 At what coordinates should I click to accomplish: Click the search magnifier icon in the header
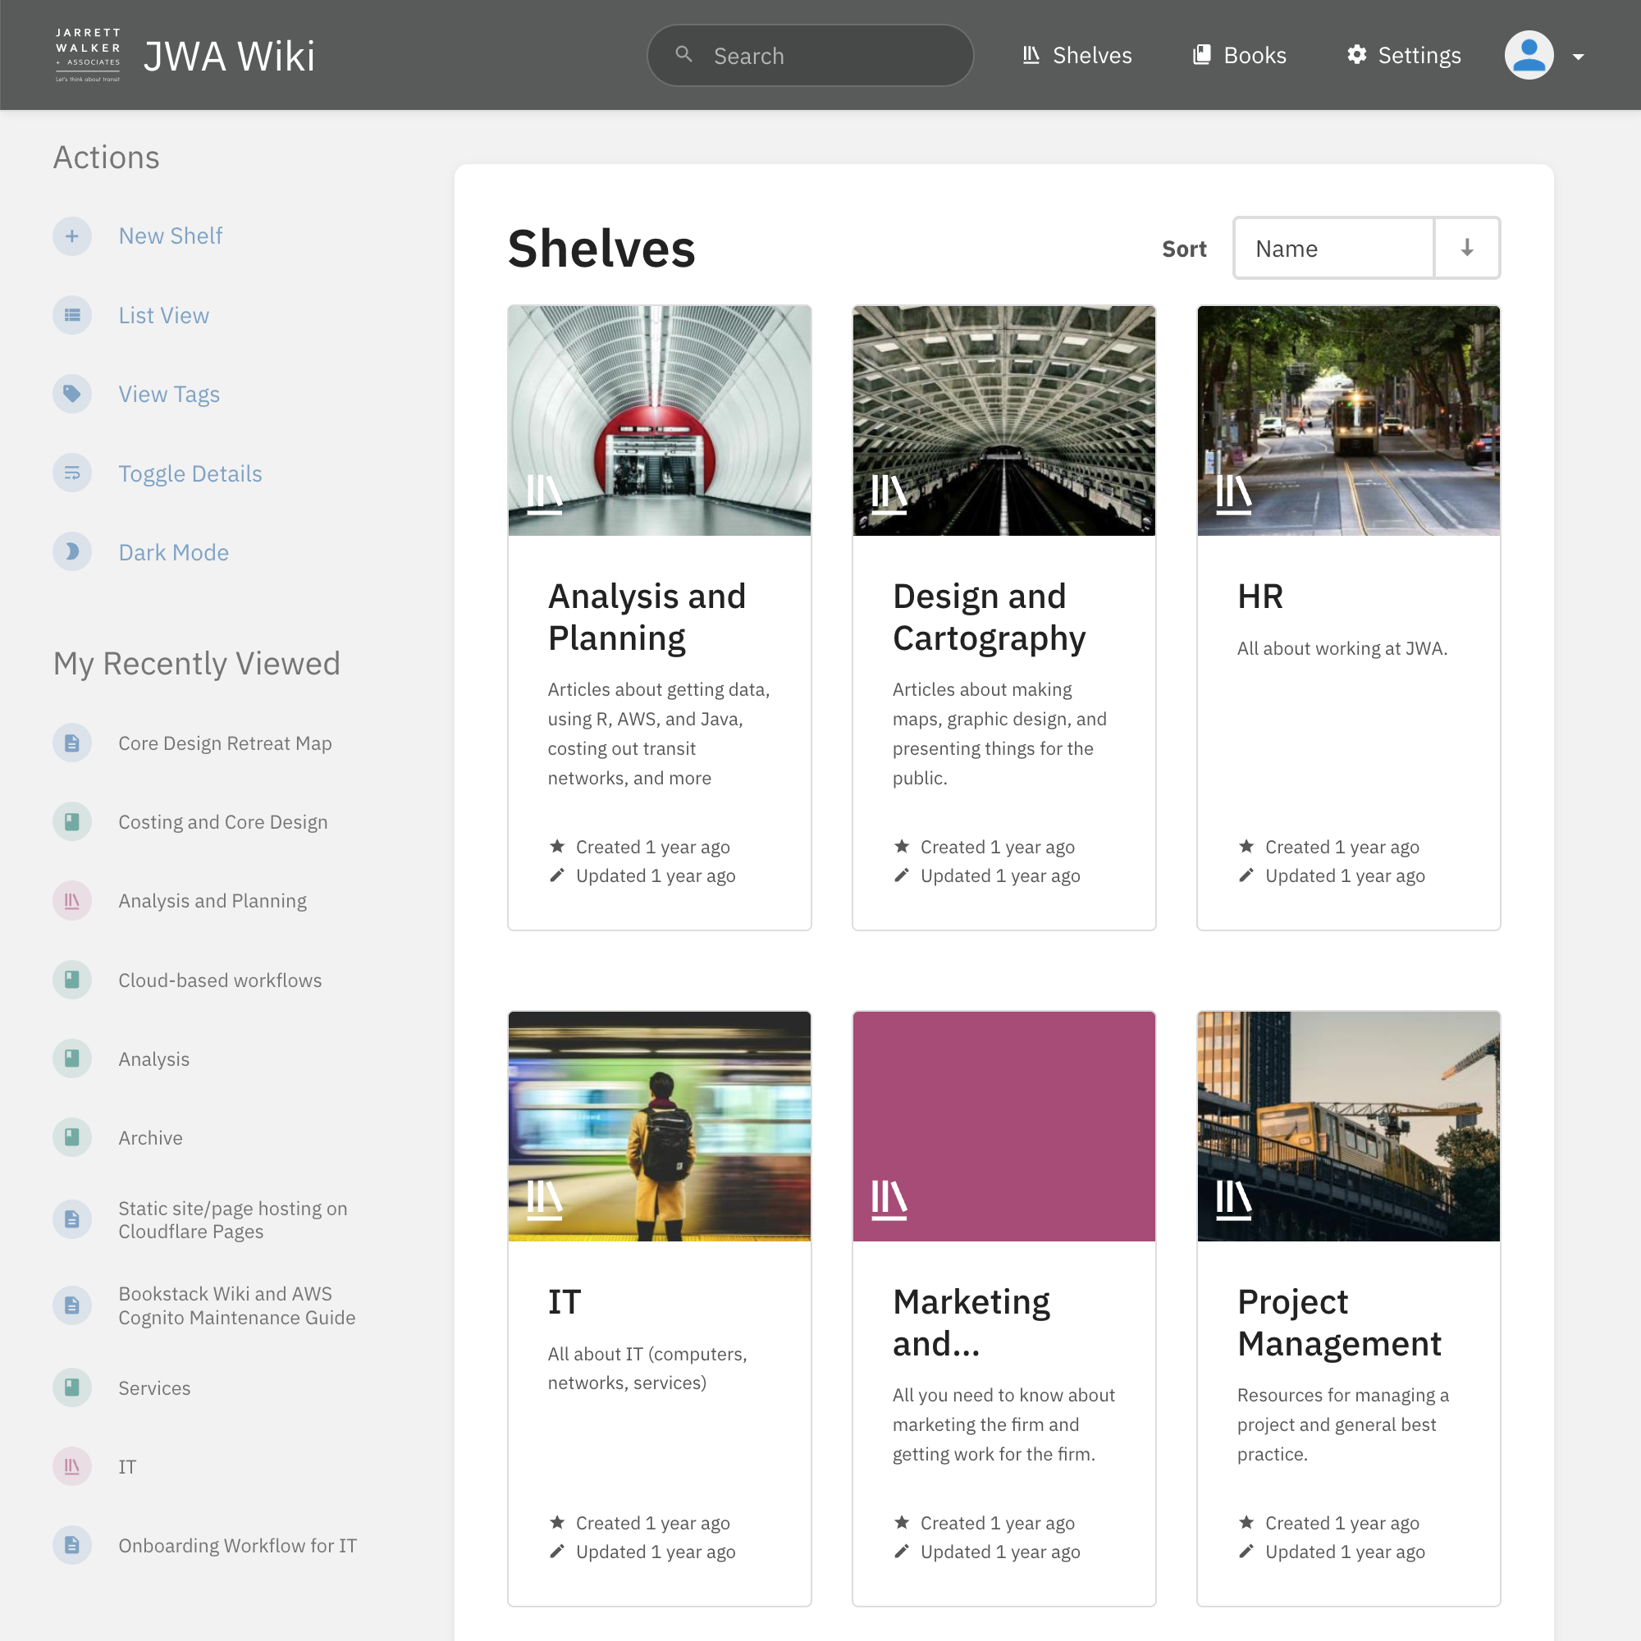[683, 53]
